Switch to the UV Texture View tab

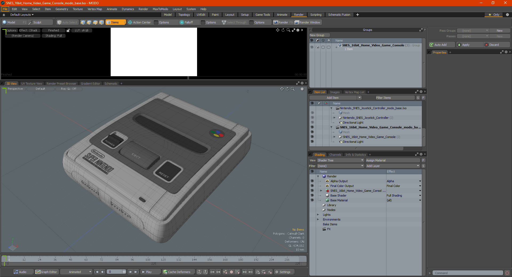click(31, 84)
